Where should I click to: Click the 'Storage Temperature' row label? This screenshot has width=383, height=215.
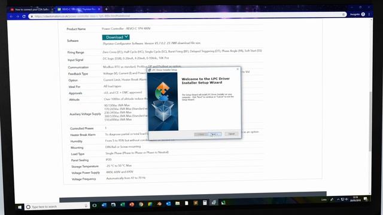(85, 167)
